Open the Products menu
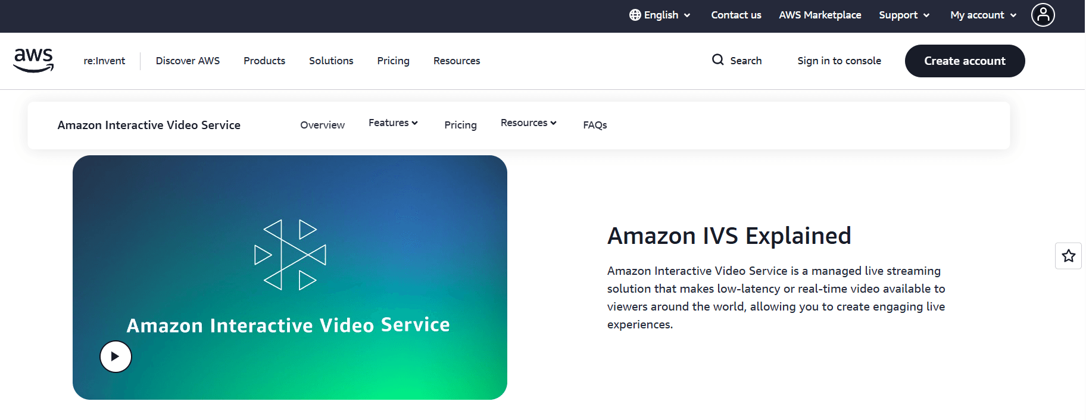 264,61
